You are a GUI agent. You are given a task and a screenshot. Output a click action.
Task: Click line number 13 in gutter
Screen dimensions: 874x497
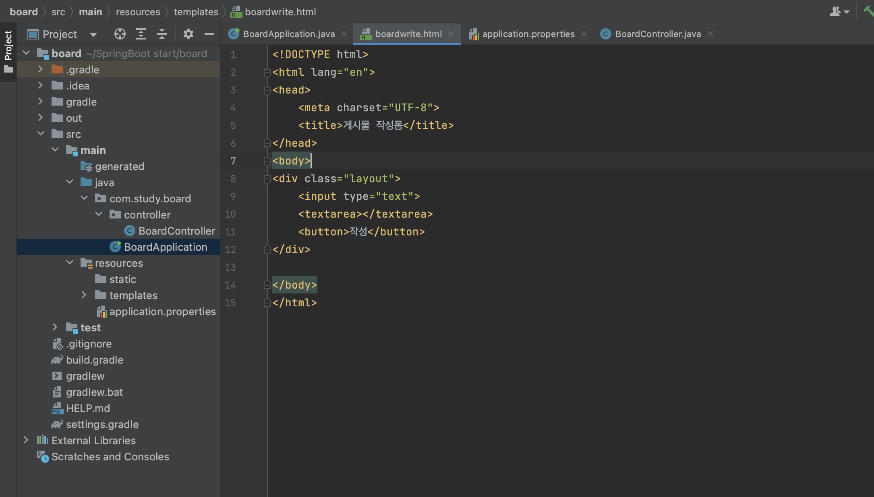(230, 268)
